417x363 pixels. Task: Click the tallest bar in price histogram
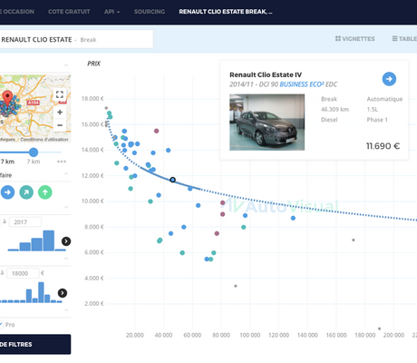tap(41, 292)
